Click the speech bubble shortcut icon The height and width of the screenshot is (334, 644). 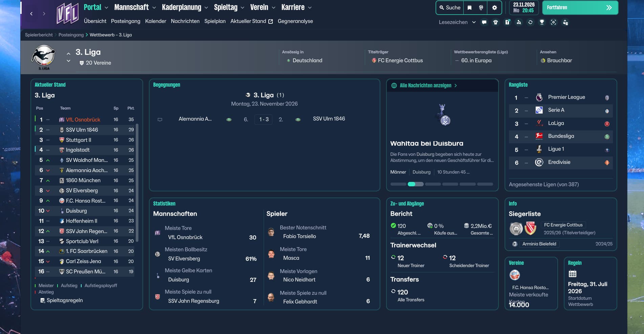(484, 22)
